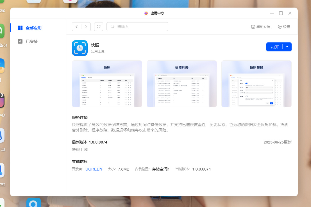Close the 应用中心 window

pos(290,13)
